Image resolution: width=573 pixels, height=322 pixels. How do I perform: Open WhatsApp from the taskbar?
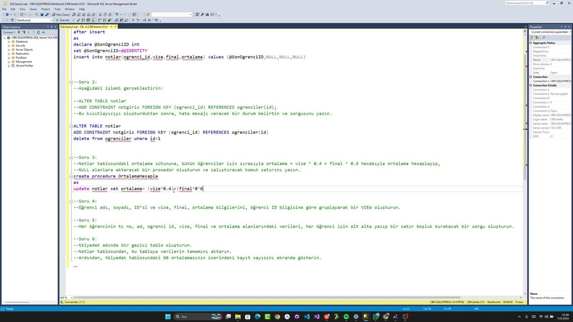pyautogui.click(x=376, y=317)
